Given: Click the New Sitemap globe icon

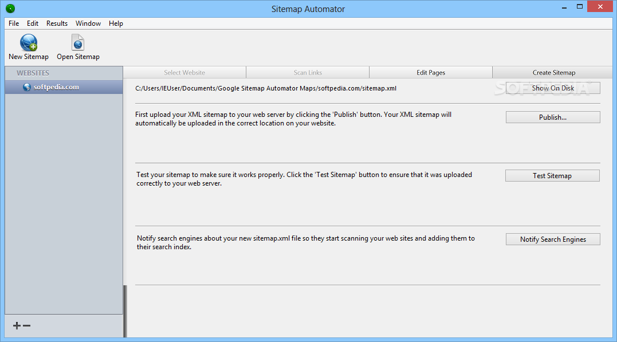Looking at the screenshot, I should (29, 42).
